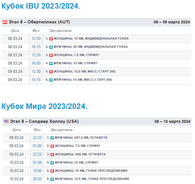Click the men icon for 4x7.5 км эстафета
The width and height of the screenshot is (195, 184).
[x=52, y=138]
